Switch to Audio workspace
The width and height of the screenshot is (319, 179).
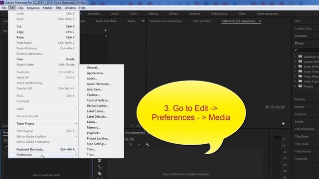[115, 14]
